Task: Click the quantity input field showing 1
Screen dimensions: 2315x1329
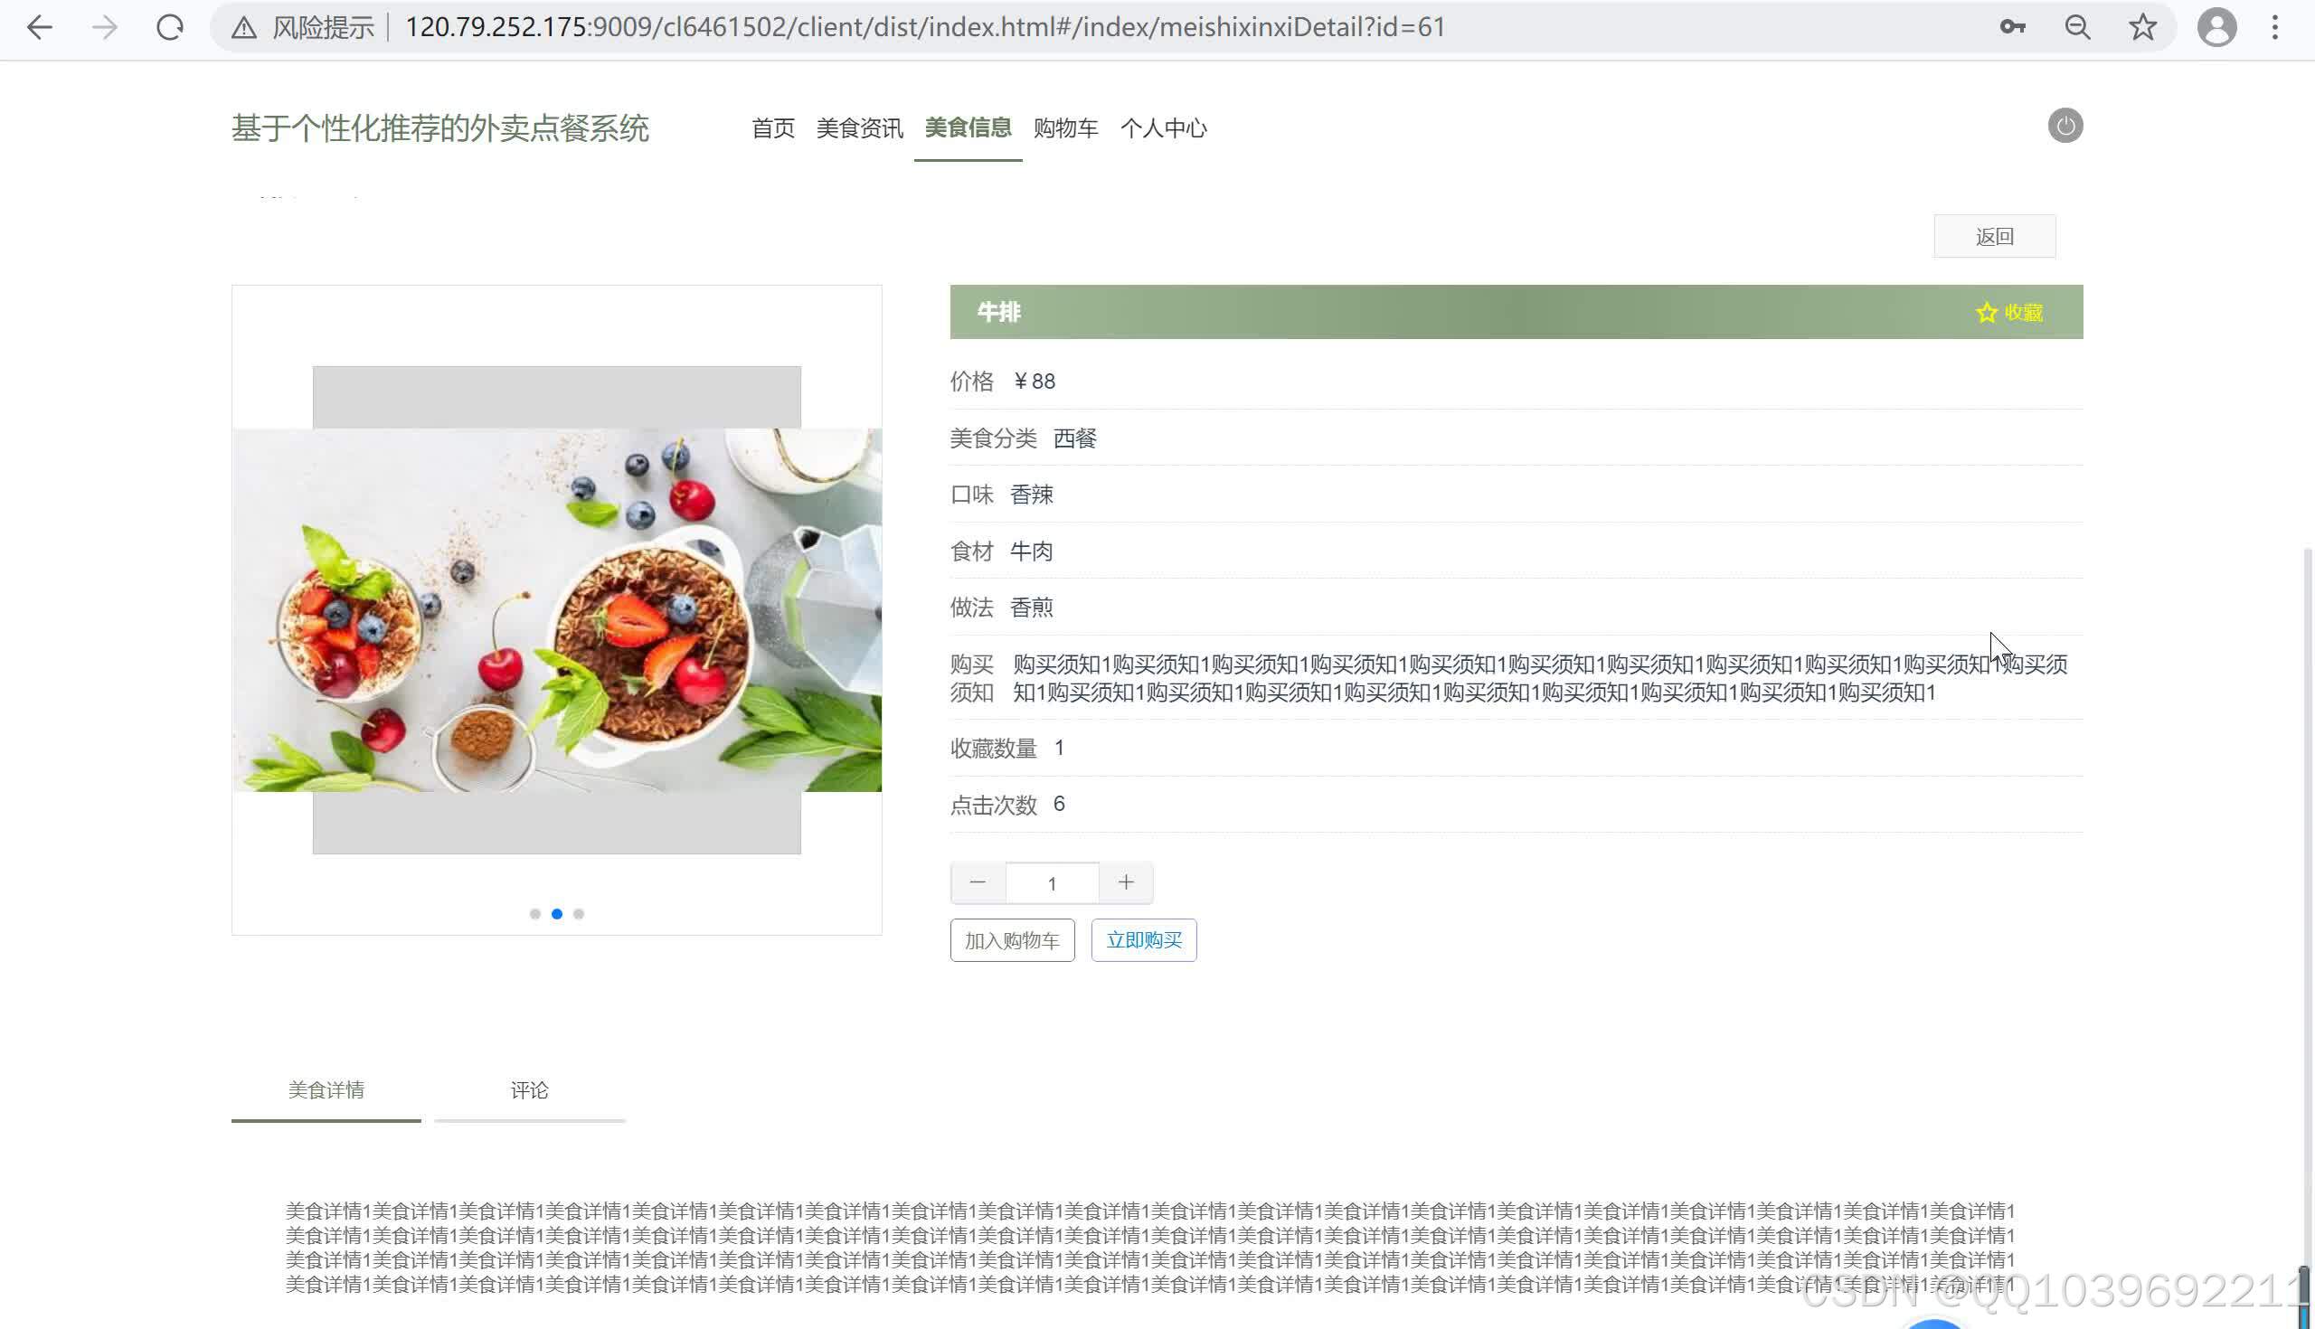Action: pos(1052,881)
